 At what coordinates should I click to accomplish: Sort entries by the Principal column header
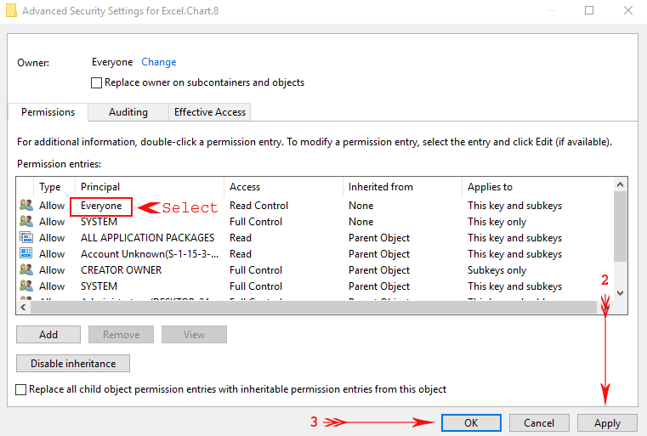coord(100,187)
